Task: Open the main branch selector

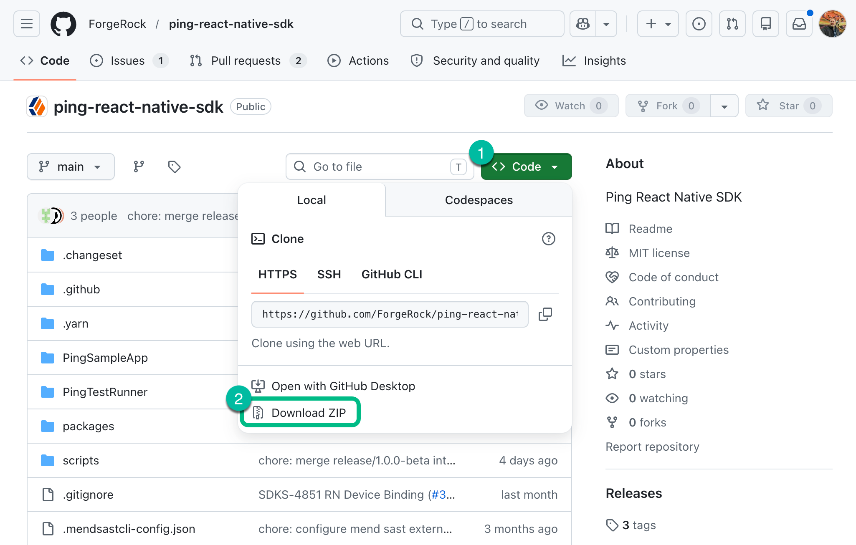Action: tap(71, 167)
